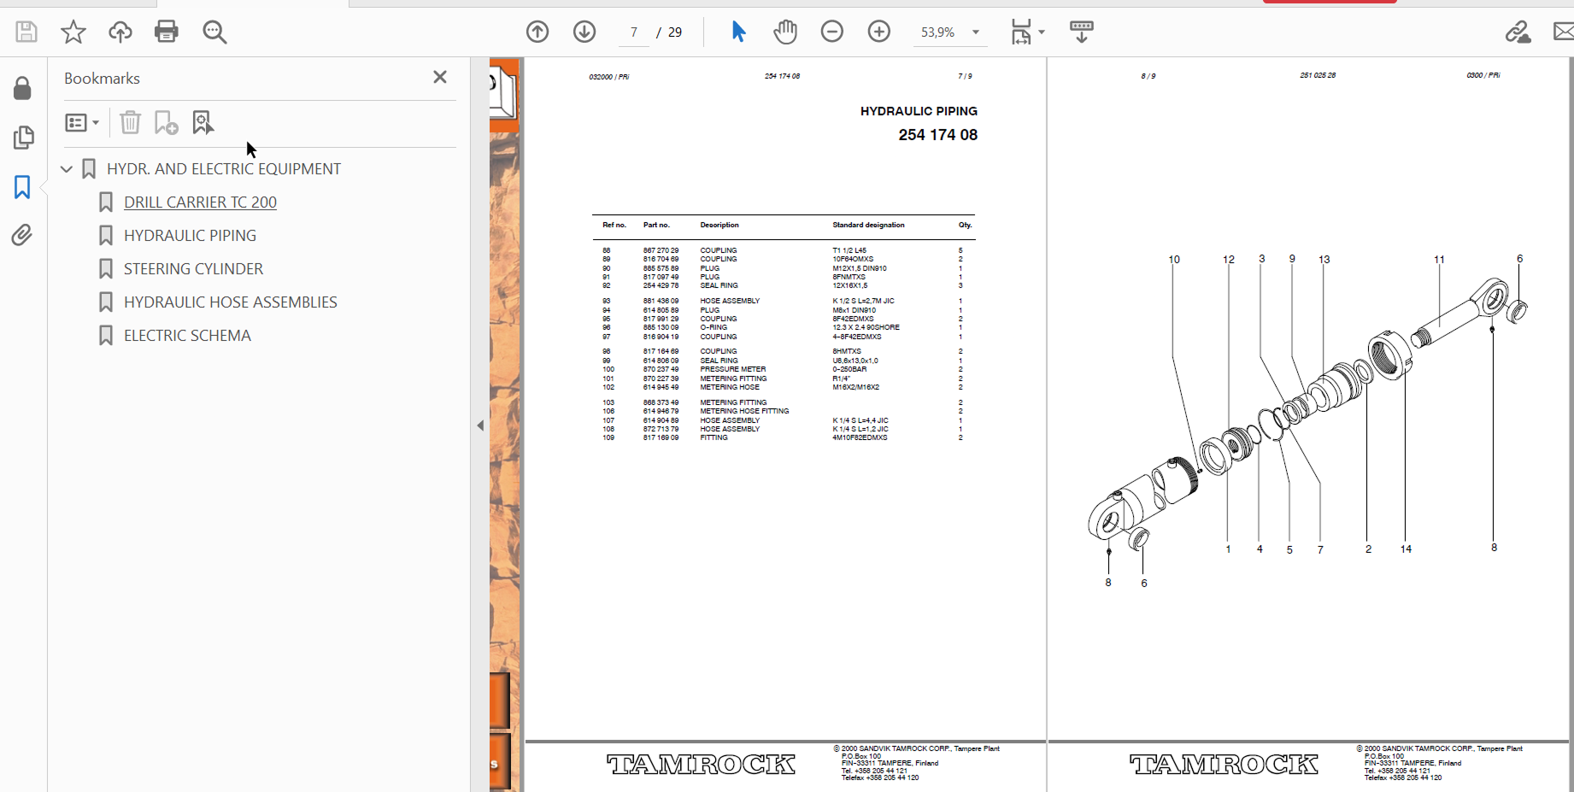Upload the file to cloud storage
Viewport: 1574px width, 792px height.
[120, 32]
